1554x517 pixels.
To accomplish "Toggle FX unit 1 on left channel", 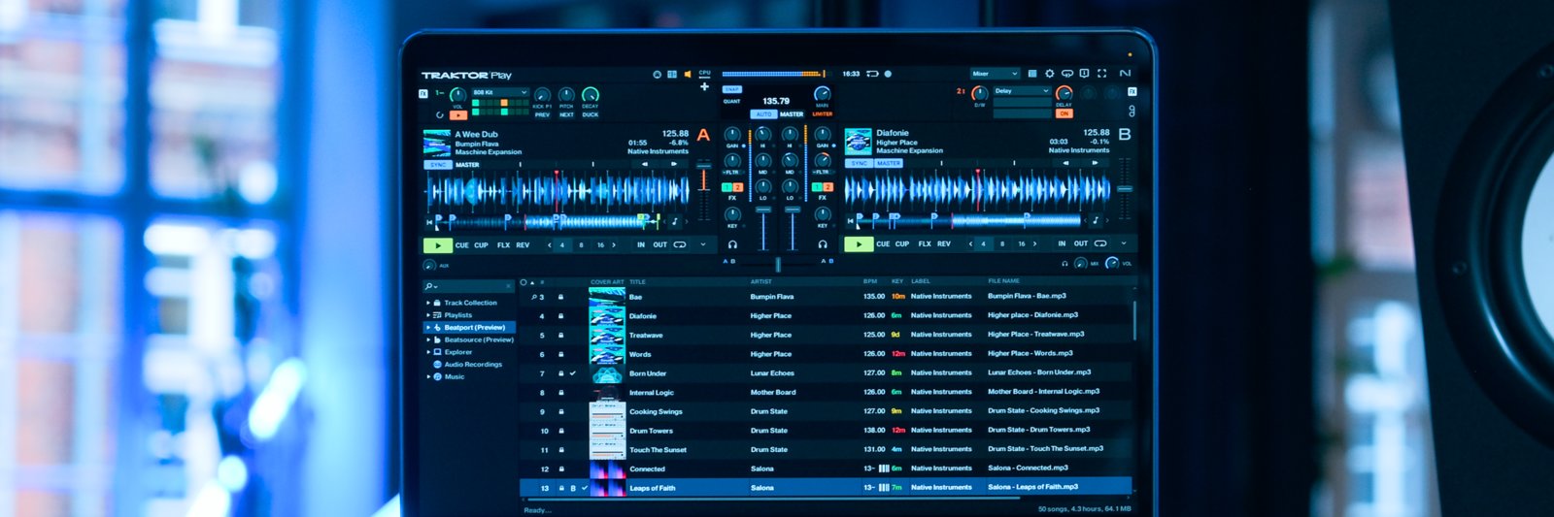I will click(x=727, y=187).
